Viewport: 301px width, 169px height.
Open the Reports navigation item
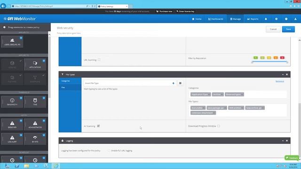coord(253,19)
